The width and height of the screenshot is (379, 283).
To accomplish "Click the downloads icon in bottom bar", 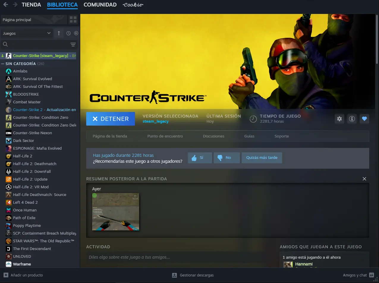I will coord(174,275).
